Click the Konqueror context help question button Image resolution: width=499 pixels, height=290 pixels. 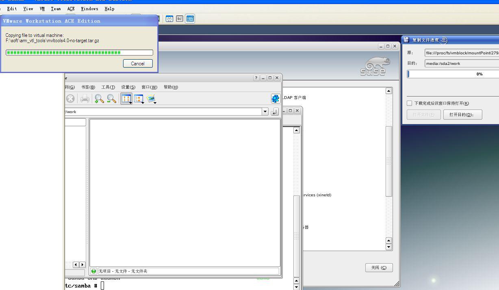click(x=256, y=78)
